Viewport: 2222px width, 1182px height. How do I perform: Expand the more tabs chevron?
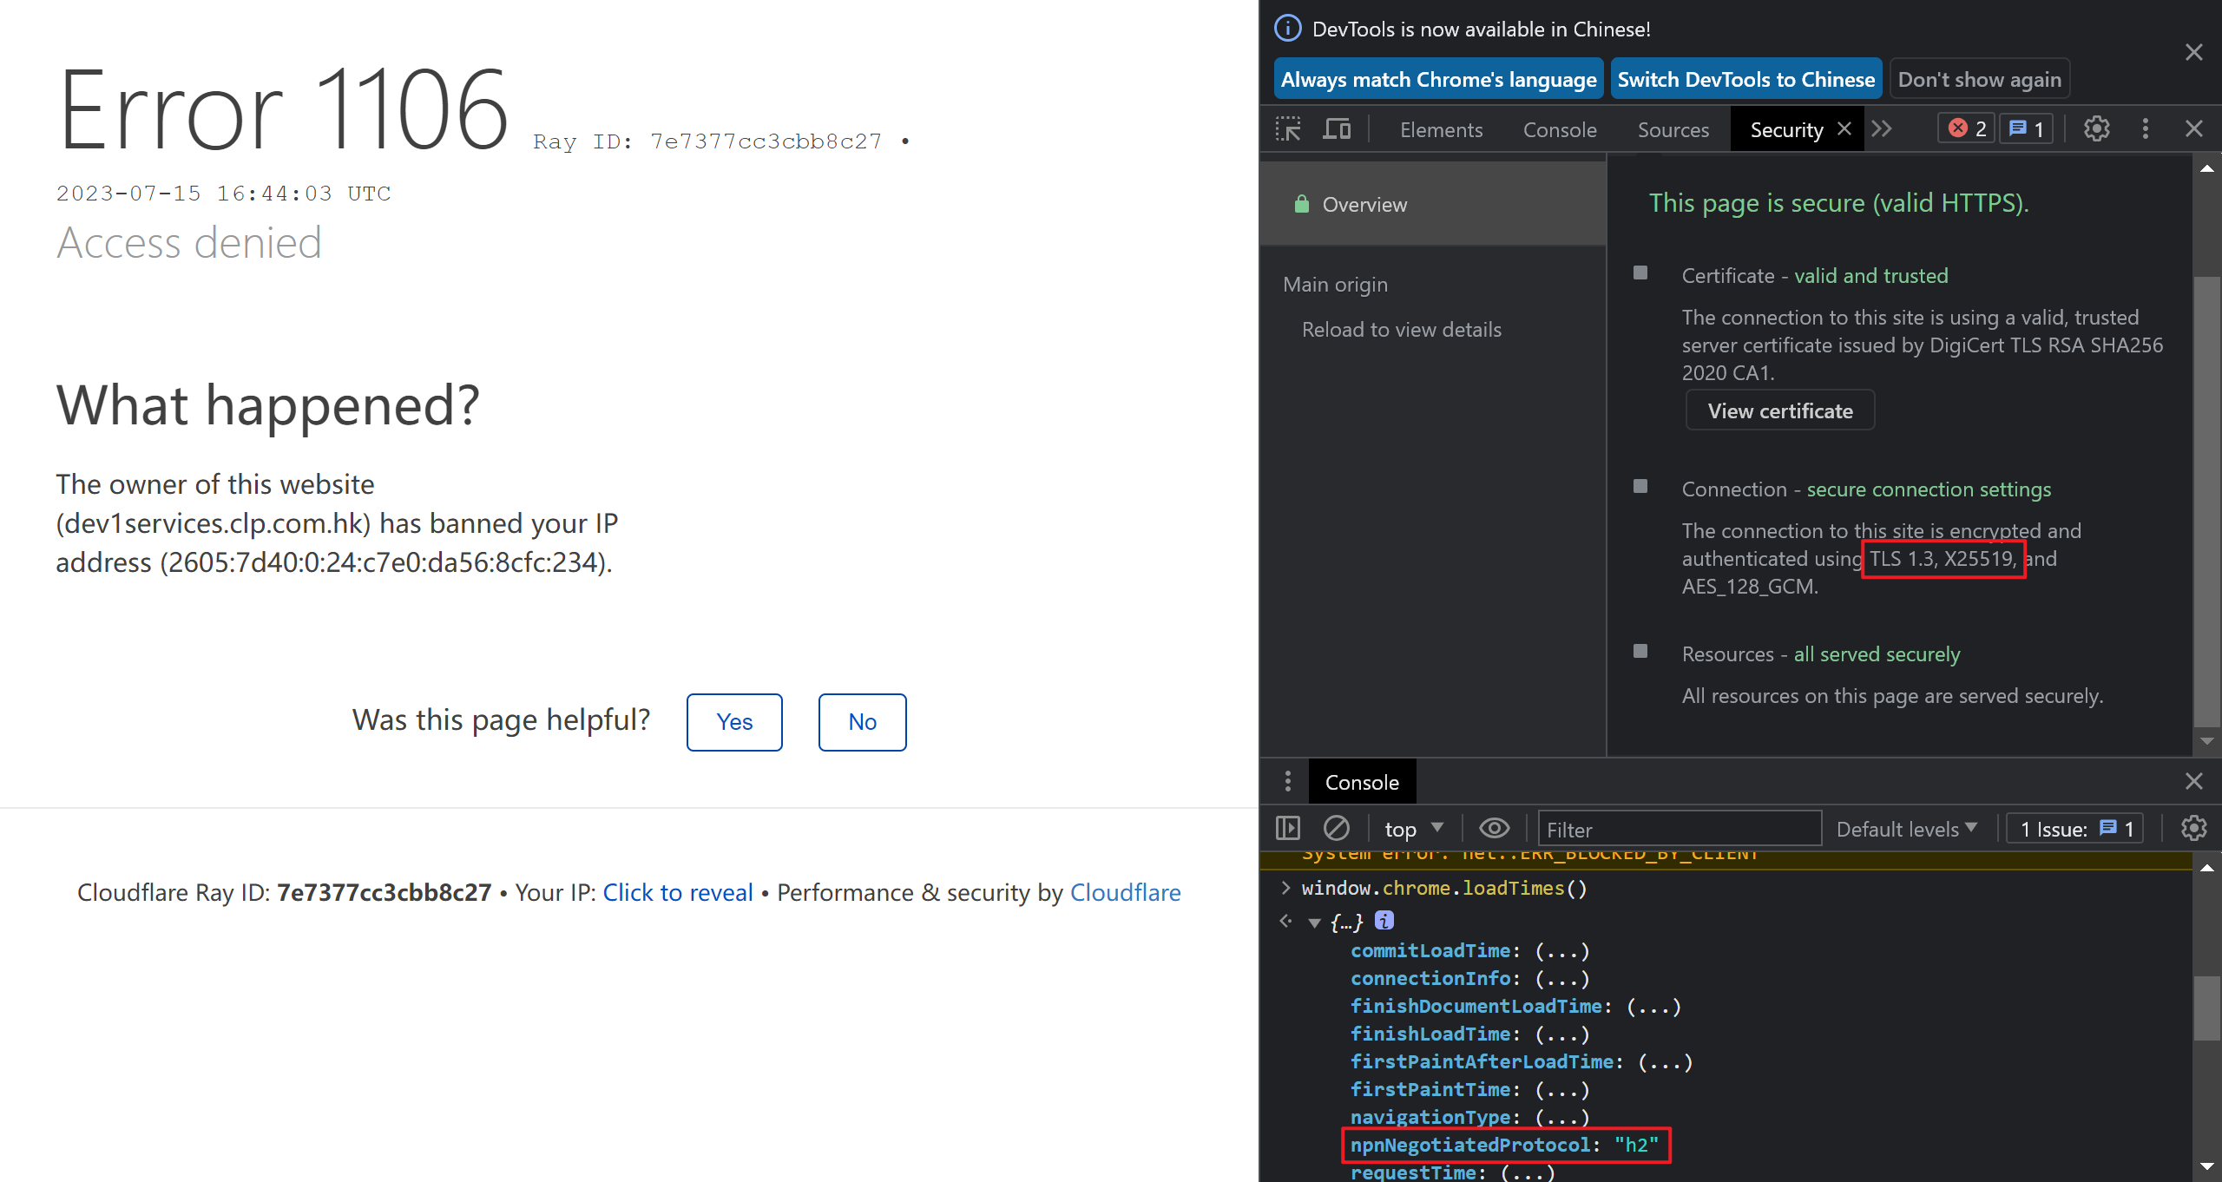1882,128
